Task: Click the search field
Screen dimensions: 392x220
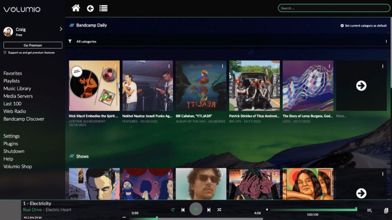Action: coord(334,8)
